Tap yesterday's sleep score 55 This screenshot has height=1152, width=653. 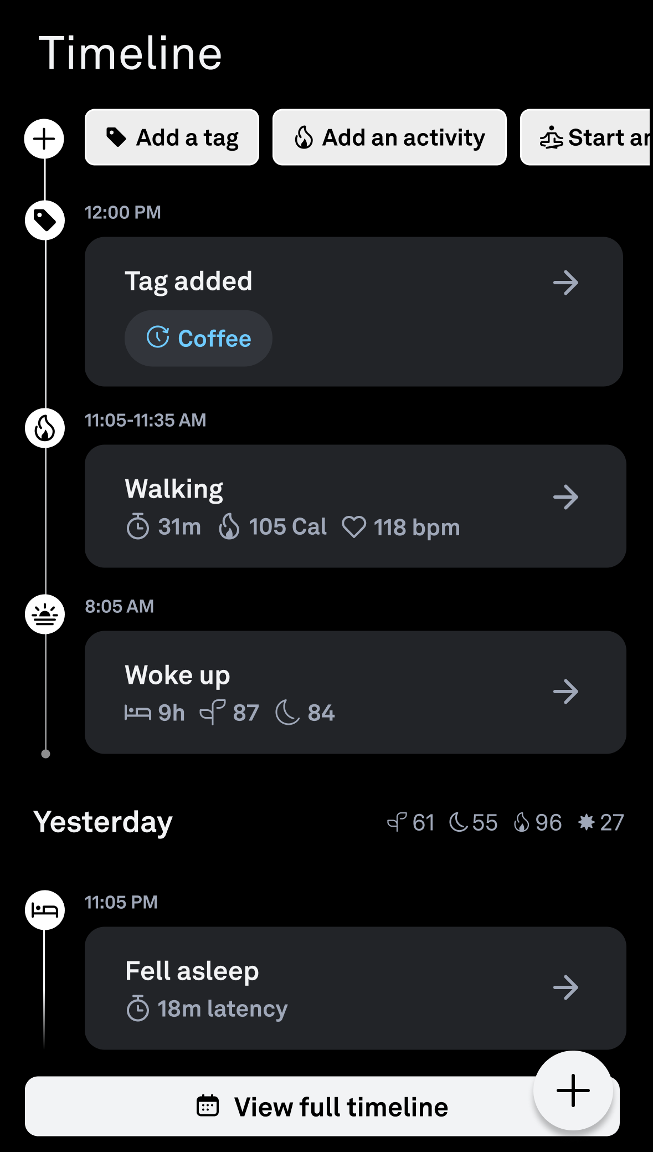473,822
